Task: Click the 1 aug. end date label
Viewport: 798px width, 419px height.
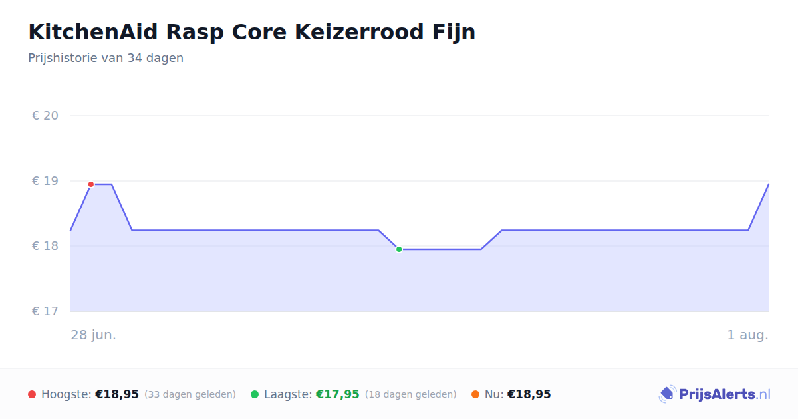Action: click(747, 335)
